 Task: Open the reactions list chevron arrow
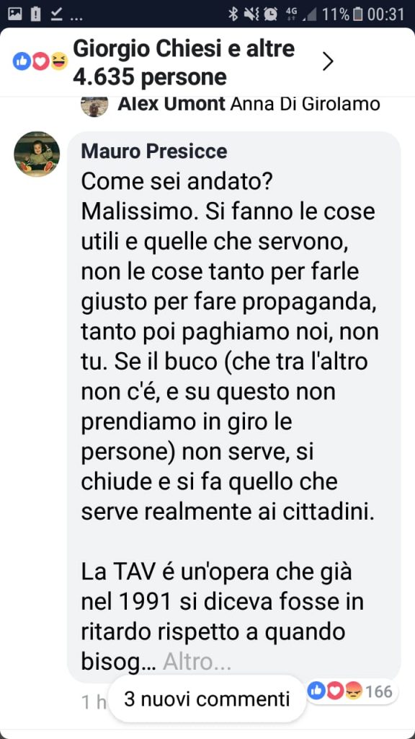[x=328, y=62]
